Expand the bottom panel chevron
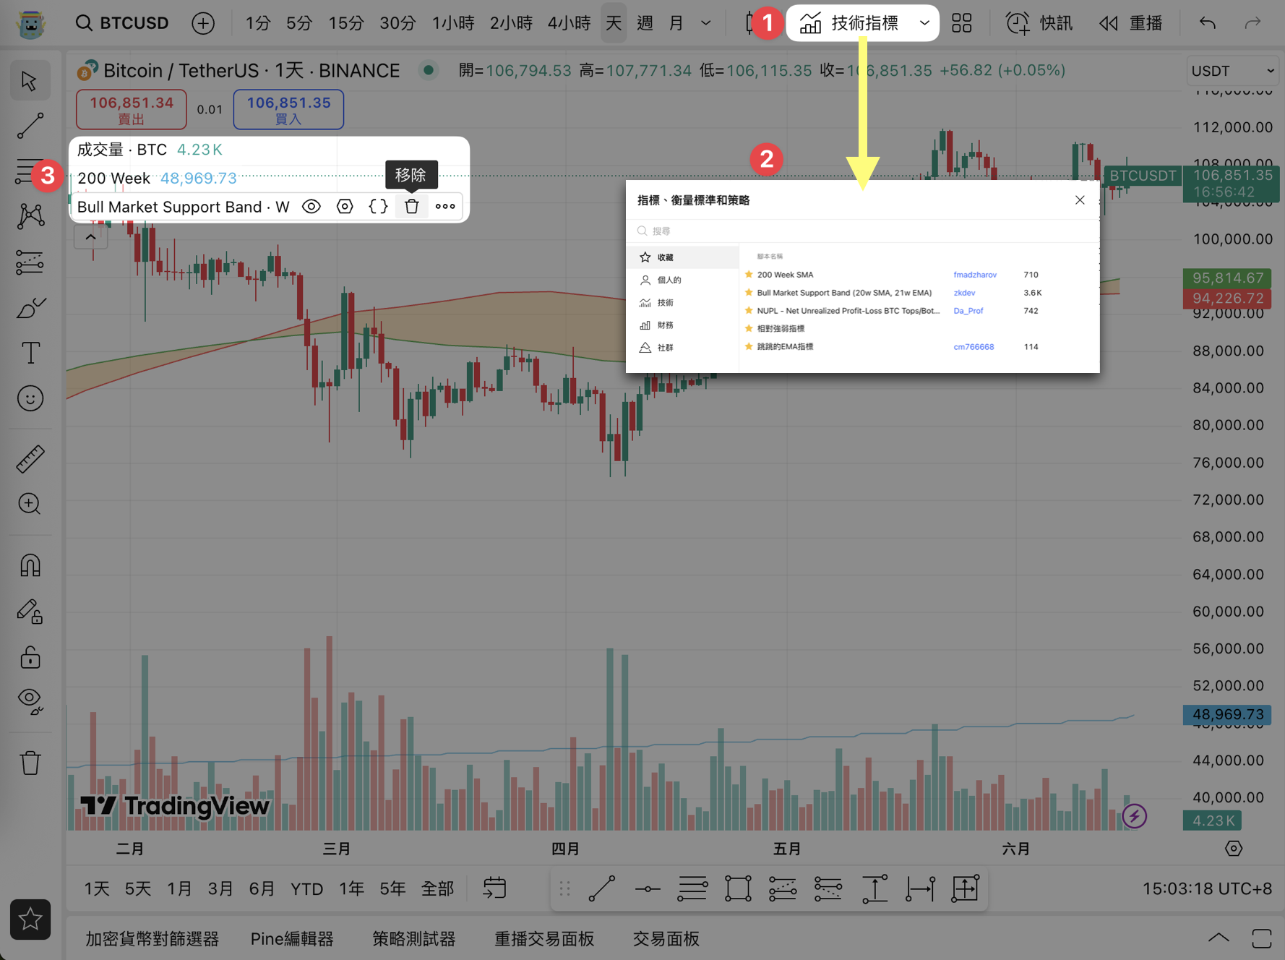The width and height of the screenshot is (1285, 960). tap(1219, 938)
